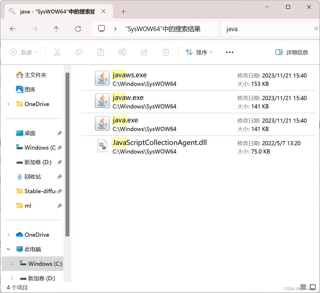320x293 pixels.
Task: Open a new tab with plus button
Action: click(x=123, y=11)
